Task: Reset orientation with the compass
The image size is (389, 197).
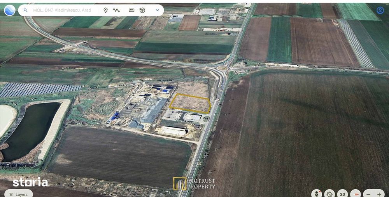Action: click(x=355, y=194)
